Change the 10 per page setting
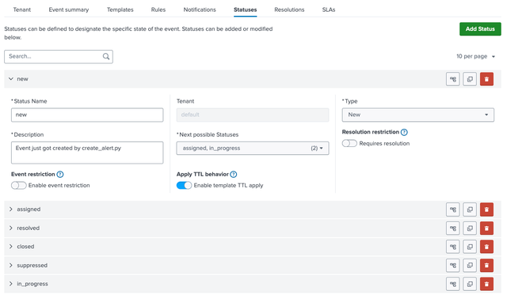The width and height of the screenshot is (507, 298). 475,56
